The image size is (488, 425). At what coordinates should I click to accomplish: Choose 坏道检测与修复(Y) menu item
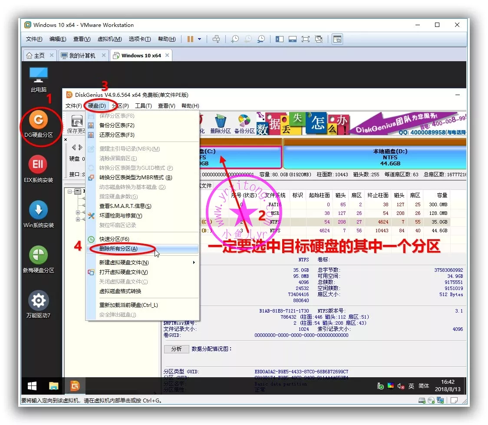click(142, 215)
